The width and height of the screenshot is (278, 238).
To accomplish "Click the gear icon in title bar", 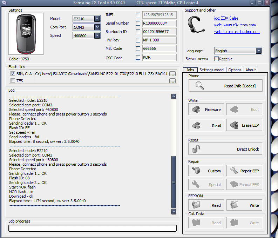I will 4,3.
